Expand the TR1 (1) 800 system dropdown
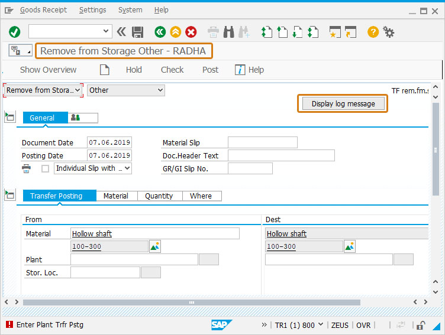Screen dimensions: 445x335 coord(321,324)
